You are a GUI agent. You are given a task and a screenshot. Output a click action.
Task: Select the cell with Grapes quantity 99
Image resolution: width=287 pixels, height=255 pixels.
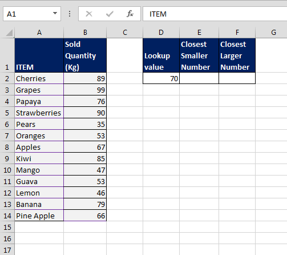(85, 90)
